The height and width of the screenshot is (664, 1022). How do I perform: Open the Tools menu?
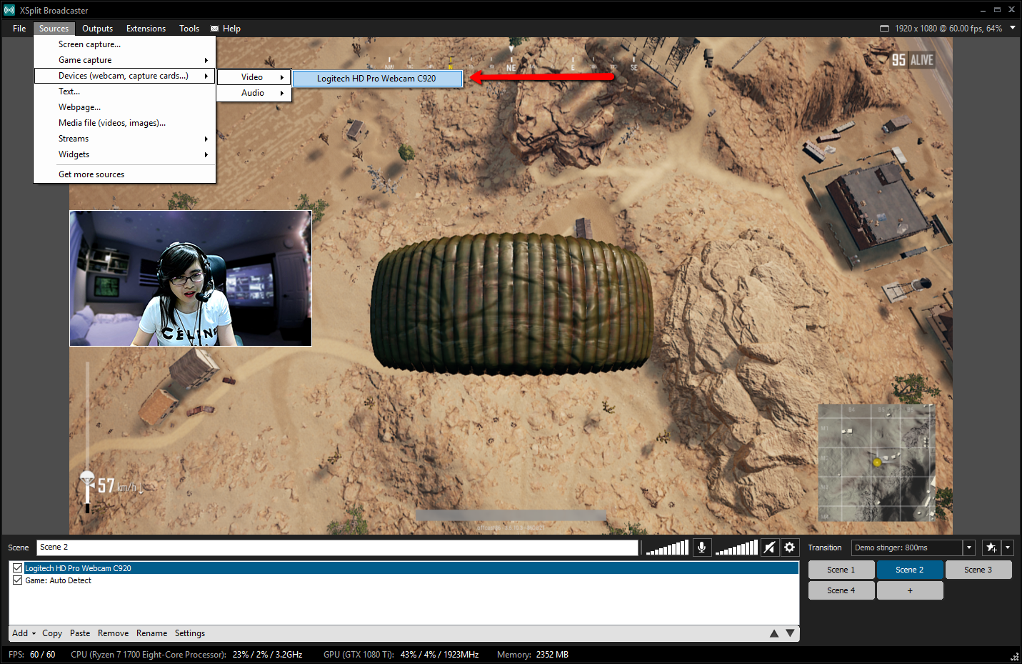(189, 29)
